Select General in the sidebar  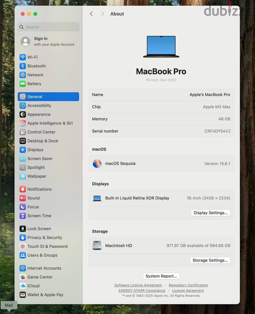coord(48,96)
